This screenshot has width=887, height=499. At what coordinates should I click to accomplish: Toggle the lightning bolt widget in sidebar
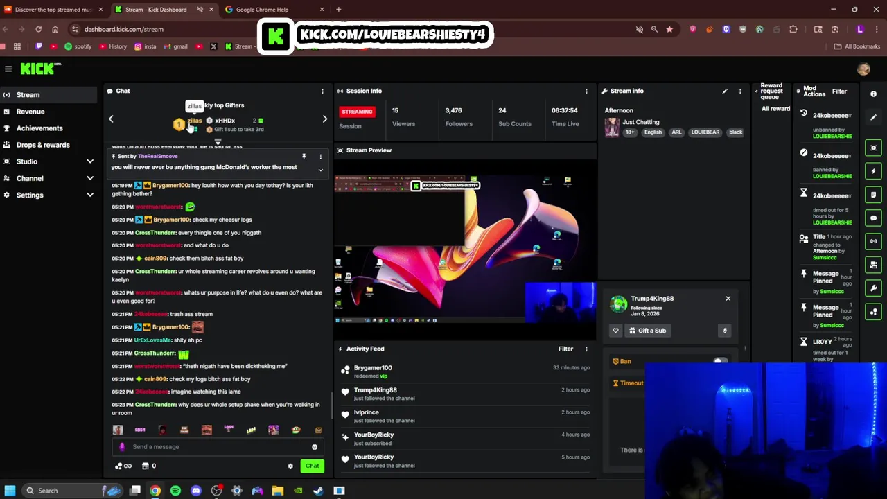[x=873, y=171]
